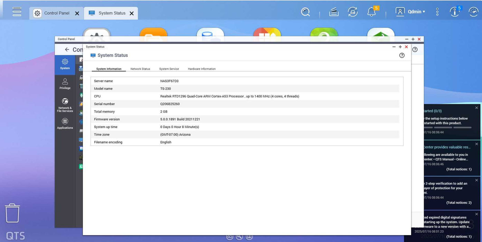The image size is (482, 242).
Task: Click the 'Total memory' row label
Action: [x=104, y=112]
